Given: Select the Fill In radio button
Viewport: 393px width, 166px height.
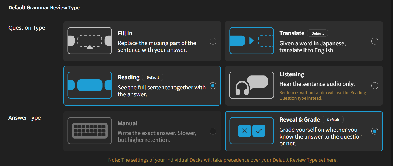Looking at the screenshot, I should (213, 41).
